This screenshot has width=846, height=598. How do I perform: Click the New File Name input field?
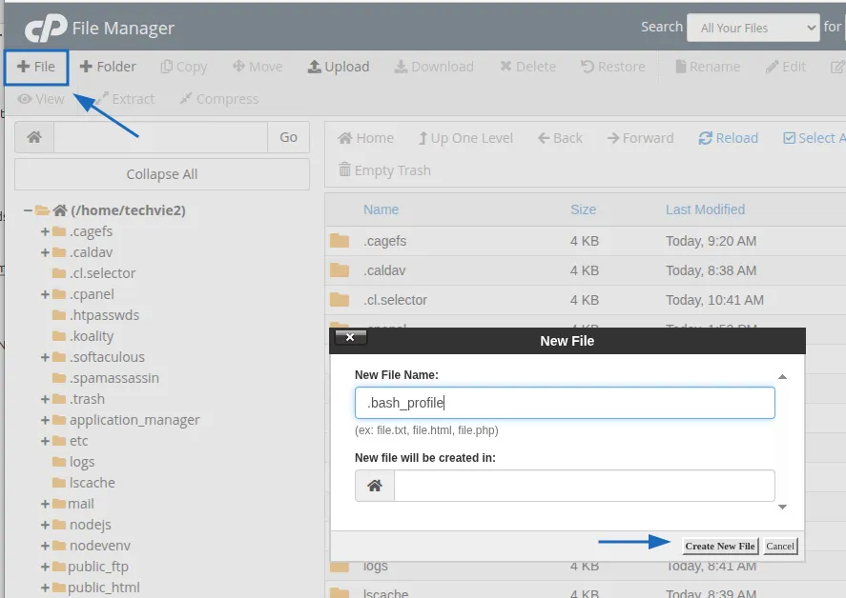pos(565,403)
